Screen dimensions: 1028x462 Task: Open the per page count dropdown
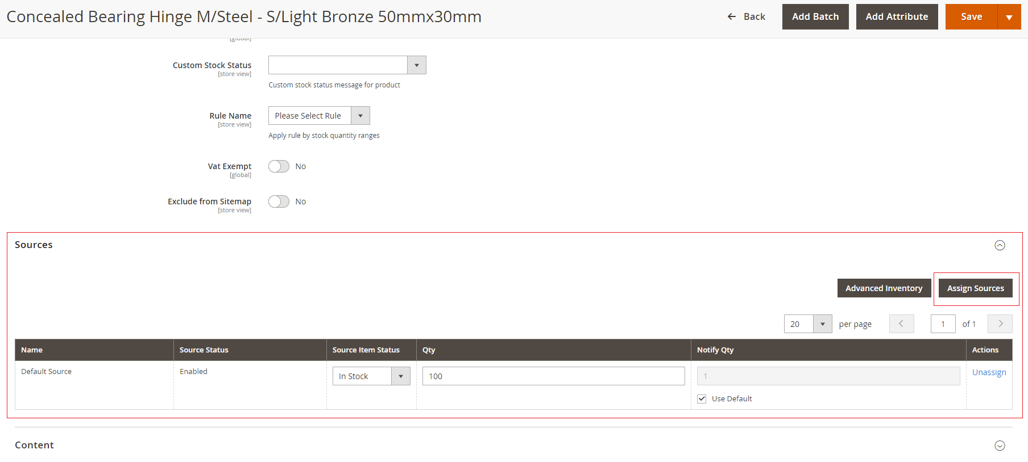pos(807,324)
